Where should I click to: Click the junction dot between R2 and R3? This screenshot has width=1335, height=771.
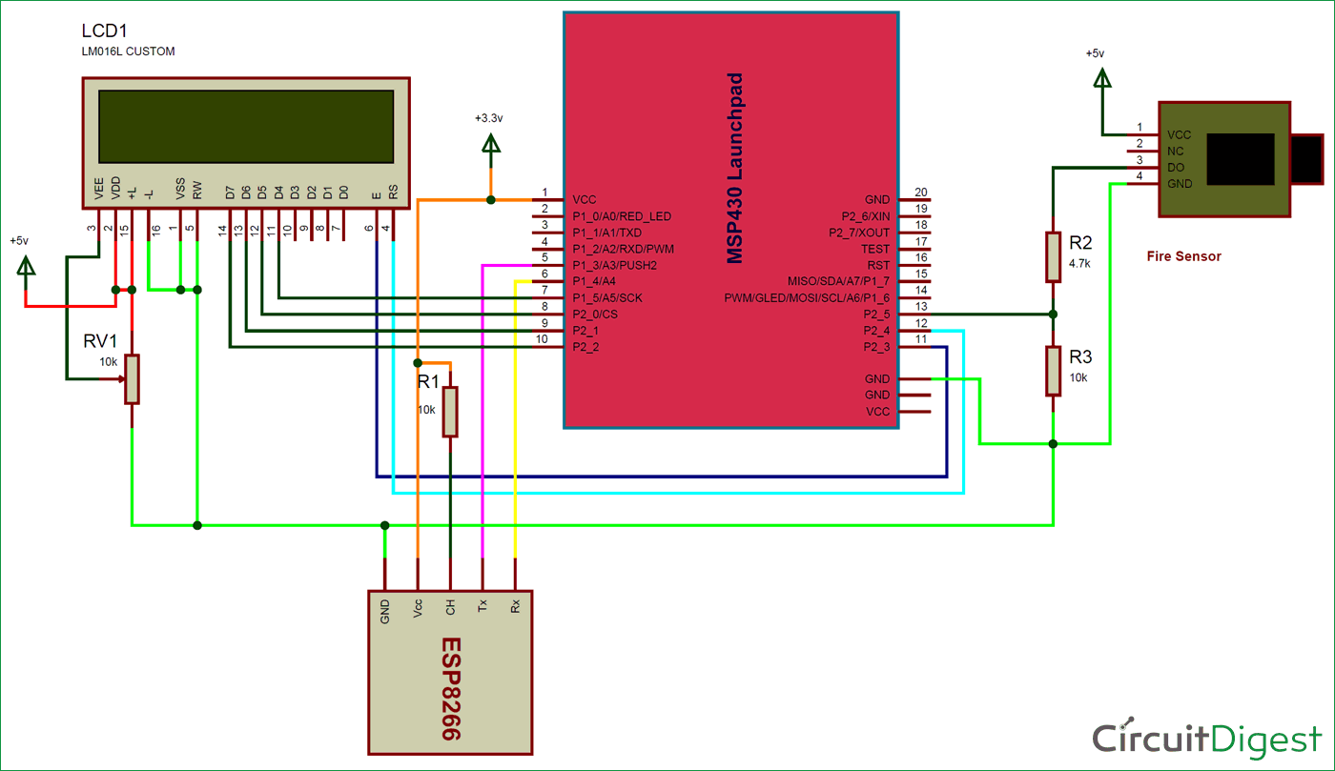tap(1053, 314)
